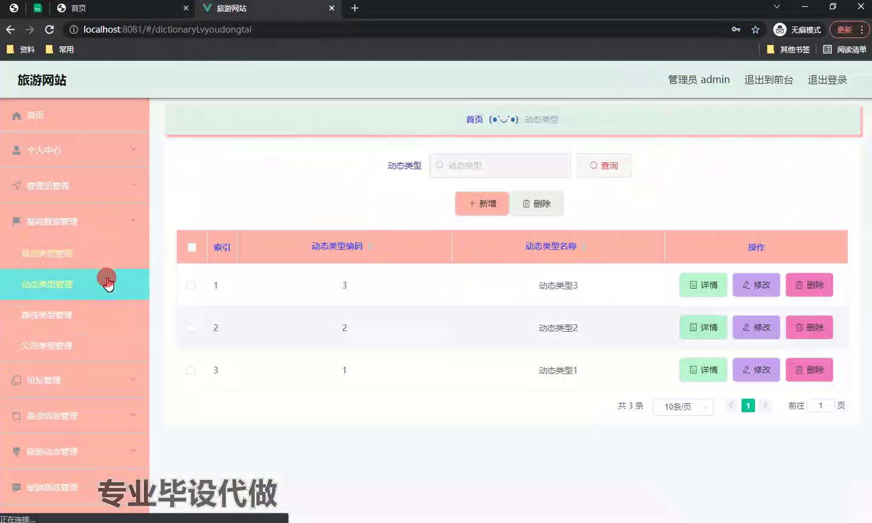Expand the 论坛管理 sidebar menu

(74, 380)
